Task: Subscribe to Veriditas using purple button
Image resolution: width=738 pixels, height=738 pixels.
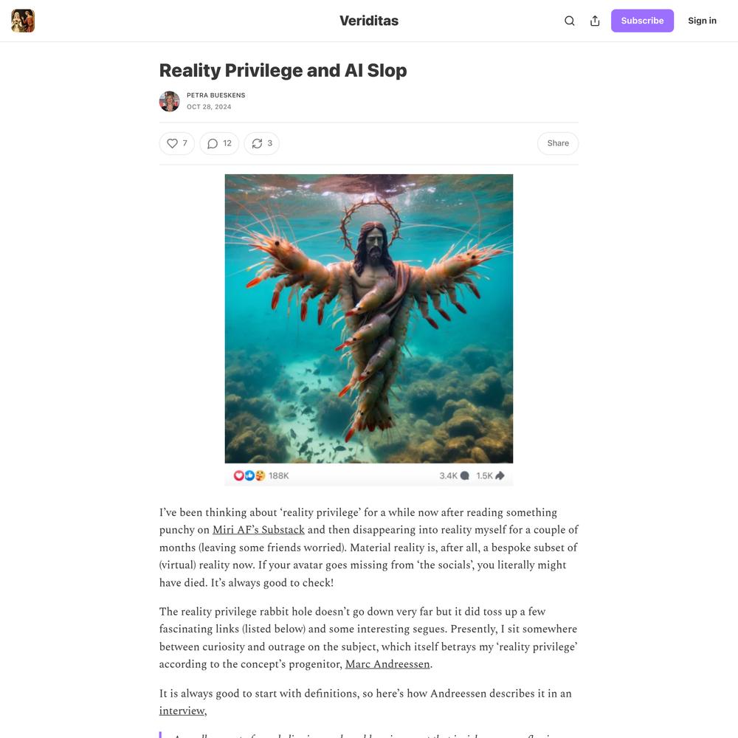Action: click(x=642, y=21)
